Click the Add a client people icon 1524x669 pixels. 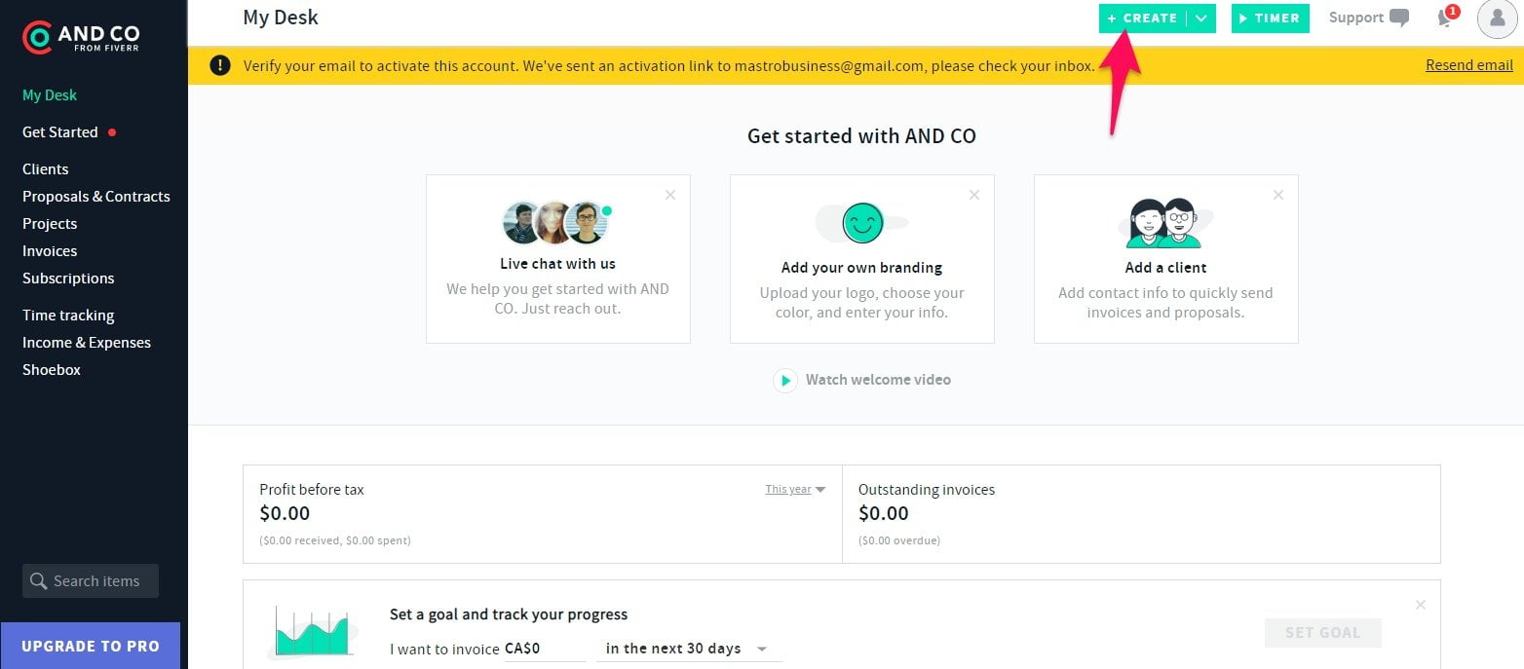[x=1165, y=224]
